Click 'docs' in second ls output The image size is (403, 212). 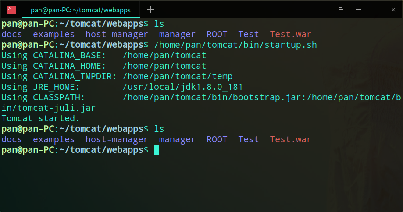point(12,139)
